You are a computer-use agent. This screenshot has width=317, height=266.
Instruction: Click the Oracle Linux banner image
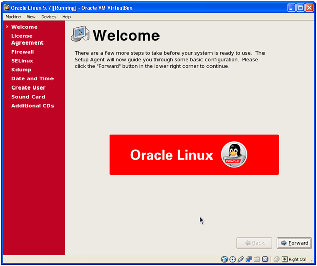194,155
